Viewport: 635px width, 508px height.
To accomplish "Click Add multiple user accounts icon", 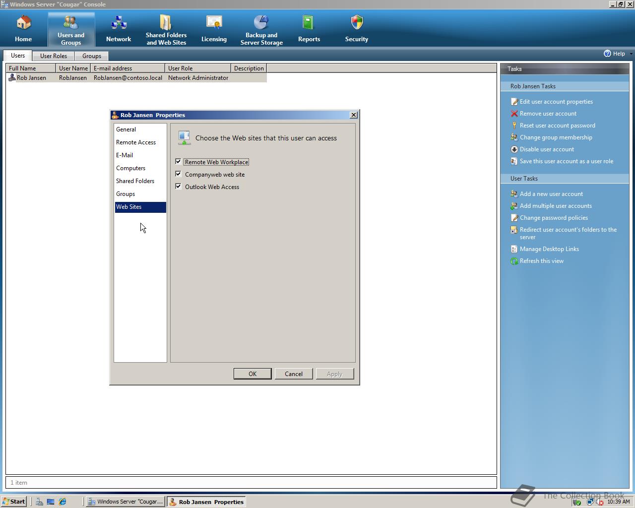I will tap(514, 206).
